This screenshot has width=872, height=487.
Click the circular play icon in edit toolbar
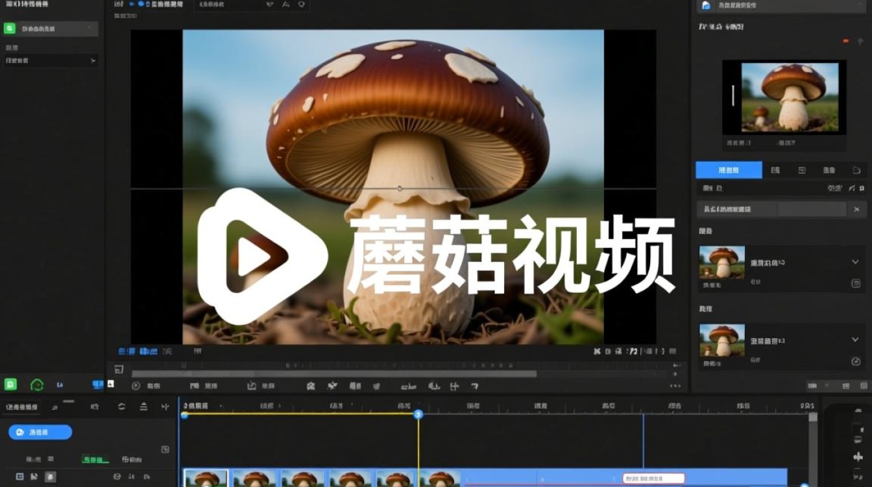point(136,386)
